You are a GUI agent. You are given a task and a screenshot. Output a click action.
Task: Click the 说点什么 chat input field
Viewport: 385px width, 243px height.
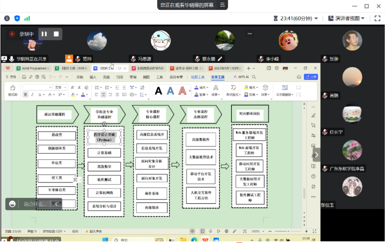click(31, 204)
